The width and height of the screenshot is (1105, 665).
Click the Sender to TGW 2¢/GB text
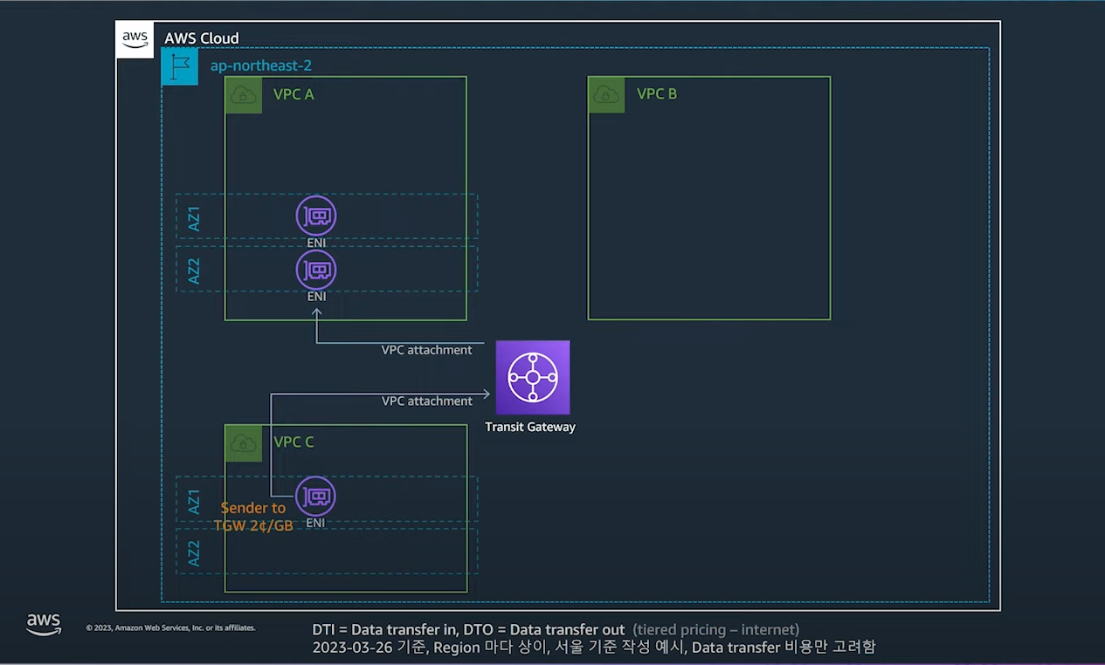point(253,517)
